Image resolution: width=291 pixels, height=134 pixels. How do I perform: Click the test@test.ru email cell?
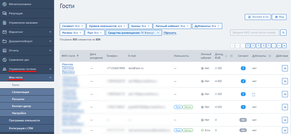pos(136,68)
